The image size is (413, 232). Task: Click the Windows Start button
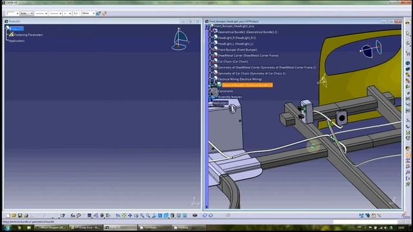point(7,227)
